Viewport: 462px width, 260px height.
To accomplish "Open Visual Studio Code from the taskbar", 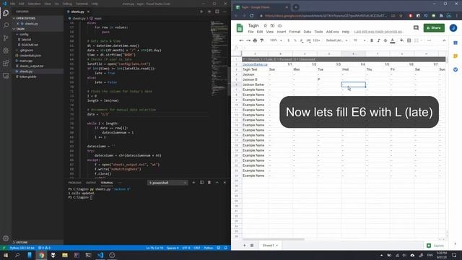I will pos(100,255).
